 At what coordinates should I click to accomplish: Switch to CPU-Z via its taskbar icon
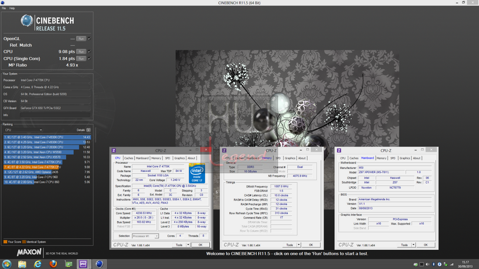pyautogui.click(x=83, y=264)
